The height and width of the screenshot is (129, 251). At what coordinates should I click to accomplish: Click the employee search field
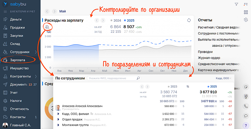click(x=112, y=78)
